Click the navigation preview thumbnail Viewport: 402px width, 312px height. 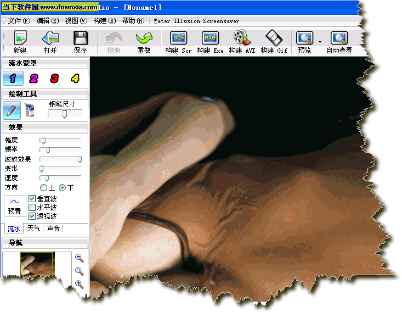37,264
